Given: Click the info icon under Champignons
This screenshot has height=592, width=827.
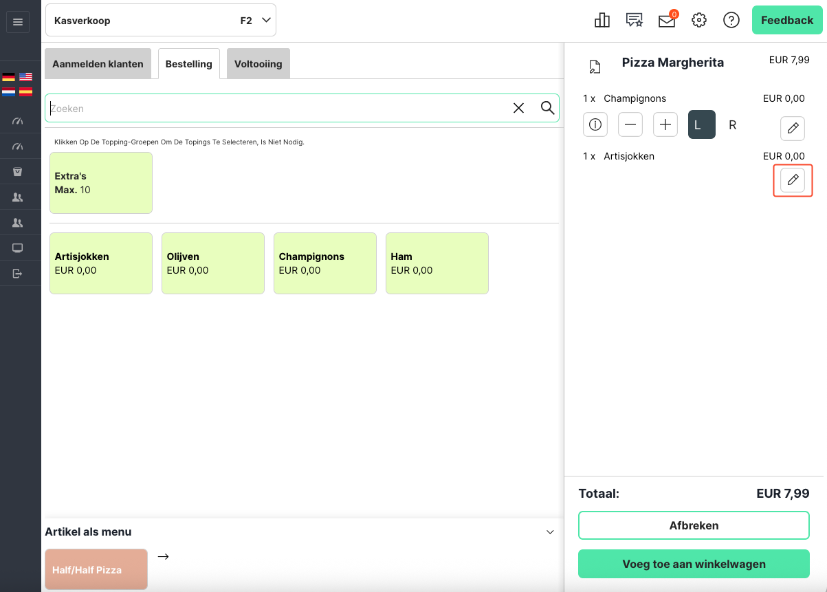Looking at the screenshot, I should point(595,125).
